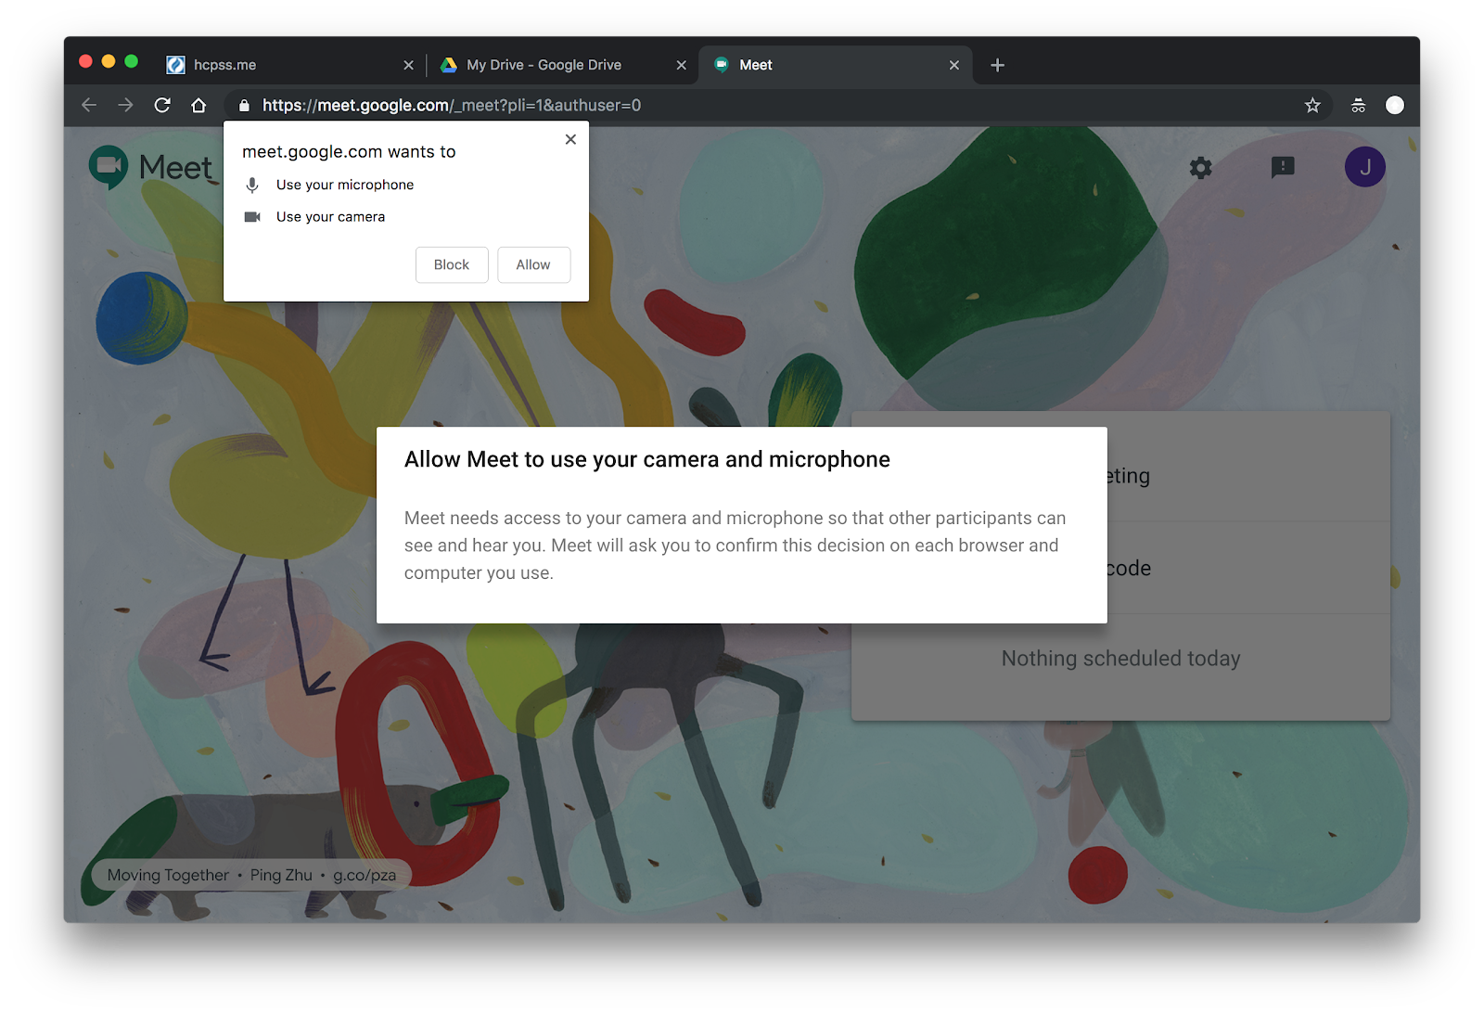Click 'Use your camera' text
This screenshot has width=1484, height=1014.
pos(330,216)
